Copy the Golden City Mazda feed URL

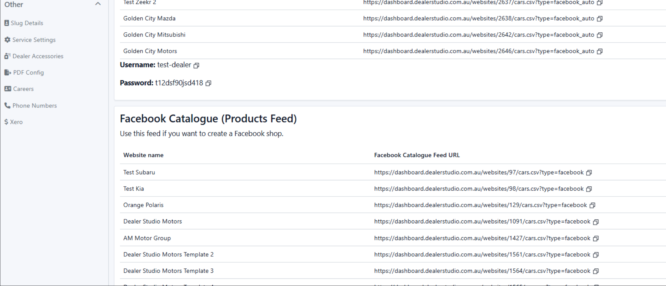click(x=600, y=18)
